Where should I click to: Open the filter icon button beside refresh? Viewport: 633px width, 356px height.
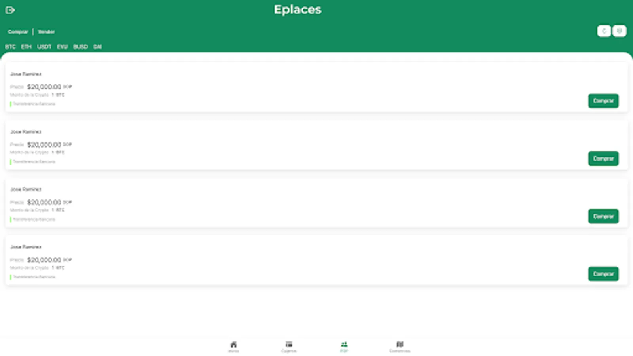pos(619,31)
